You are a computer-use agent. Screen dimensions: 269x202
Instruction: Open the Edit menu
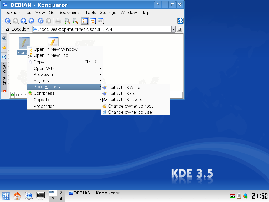(x=27, y=13)
